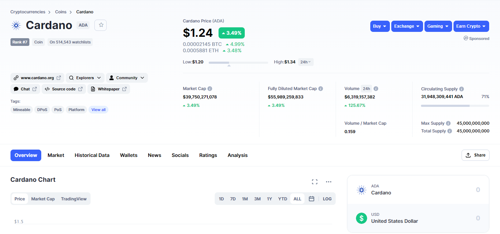
Task: Switch to the Overview tab
Action: 26,155
